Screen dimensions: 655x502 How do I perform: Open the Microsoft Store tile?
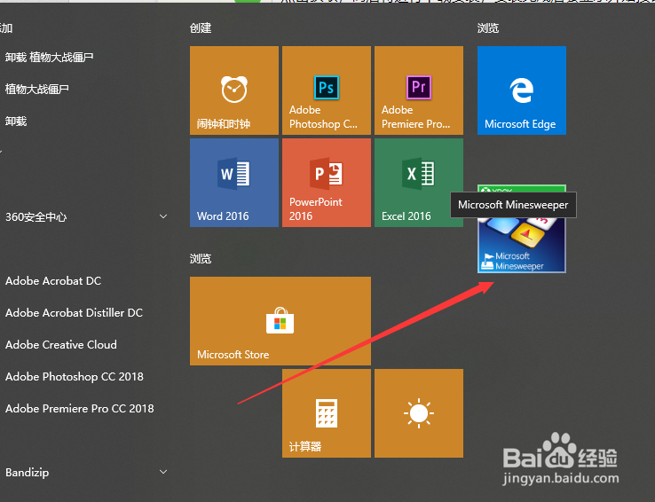pos(280,321)
